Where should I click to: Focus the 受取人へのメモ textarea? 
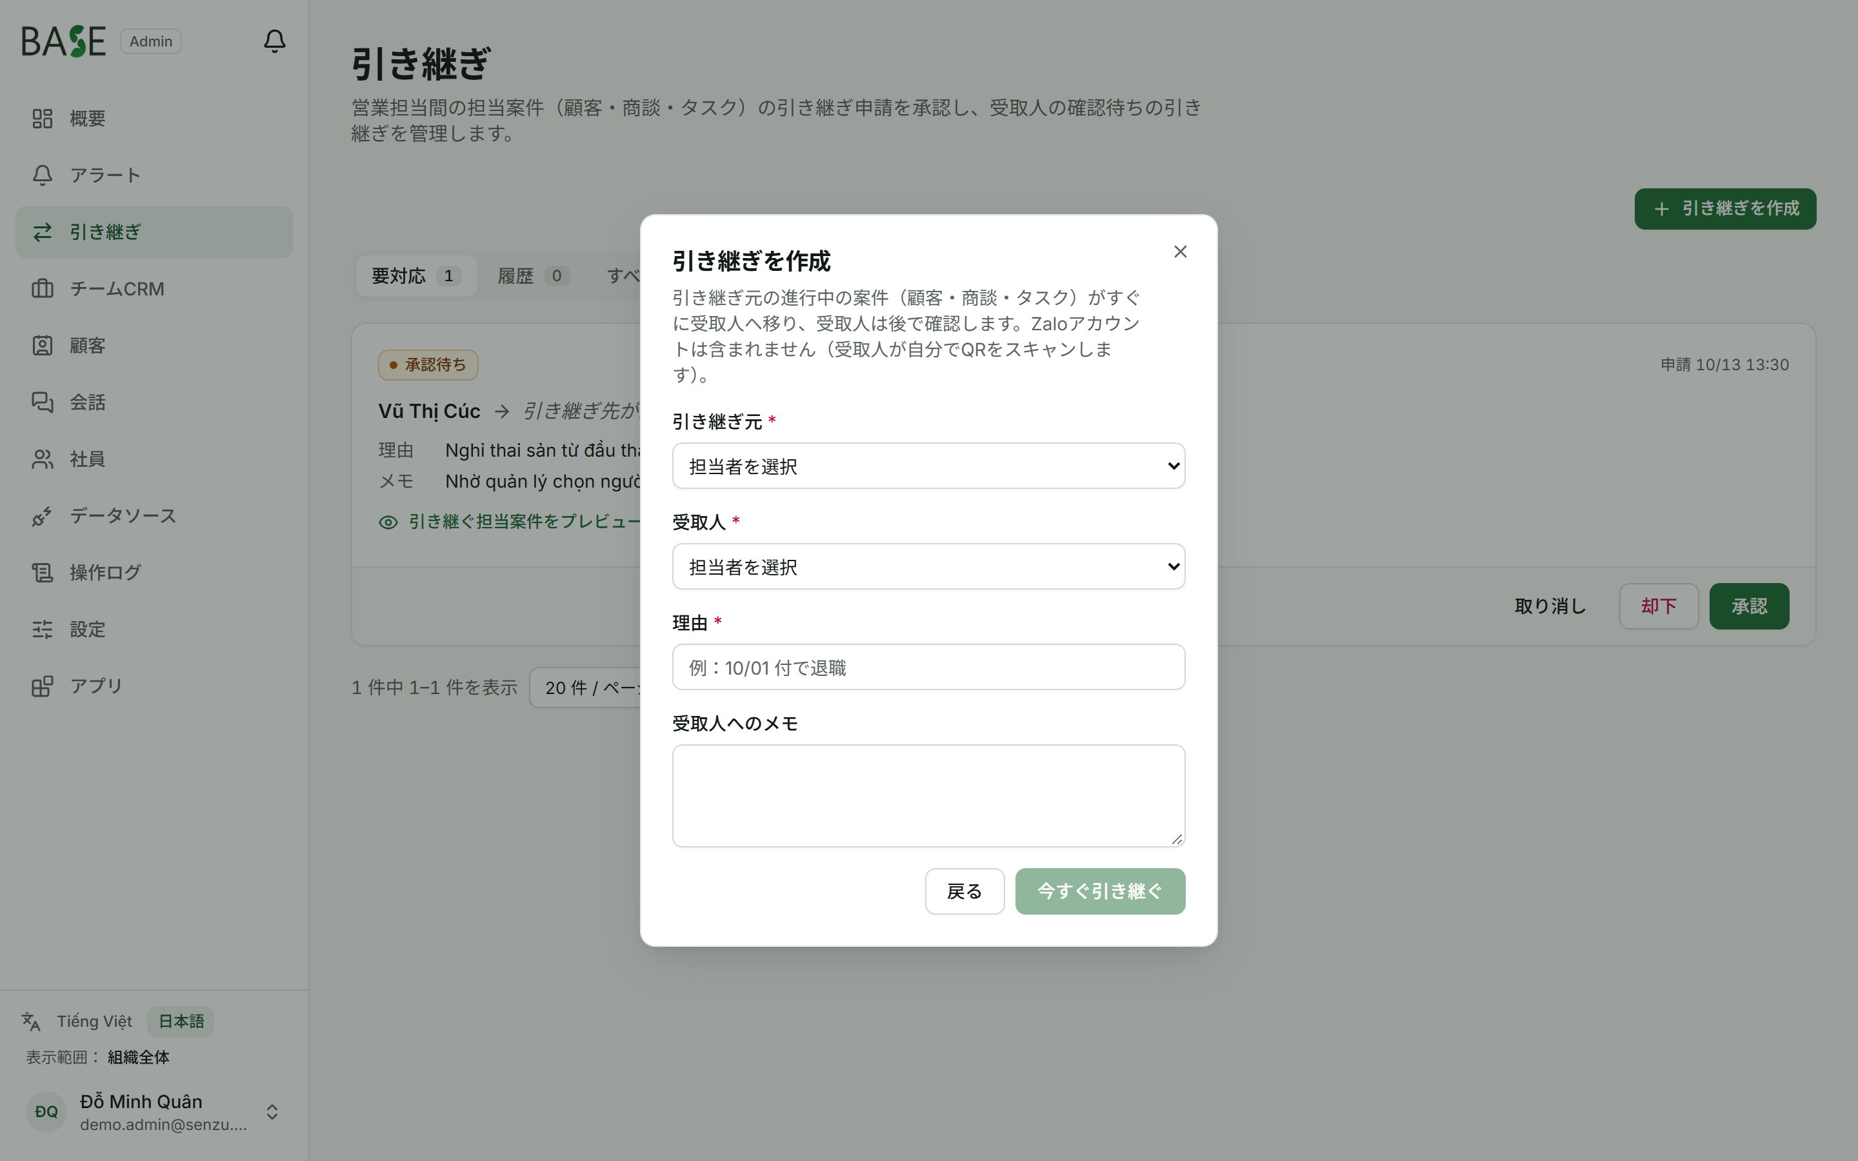(928, 795)
